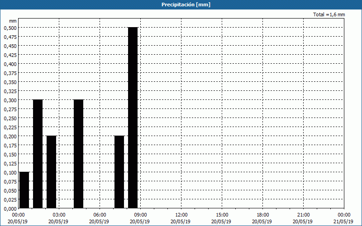Screen dimensions: 362x226
Task: Select the 0,300 bar between 03:00 and 06:00
Action: click(x=78, y=154)
